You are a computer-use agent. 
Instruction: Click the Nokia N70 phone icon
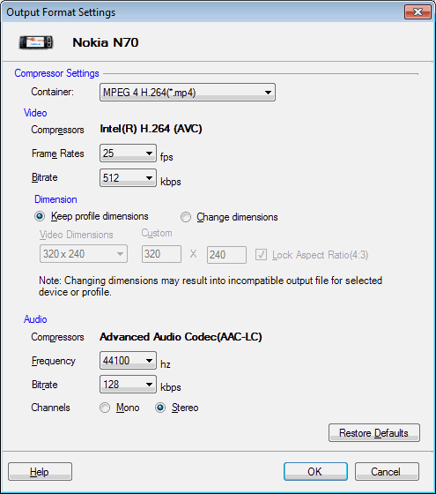click(x=36, y=42)
